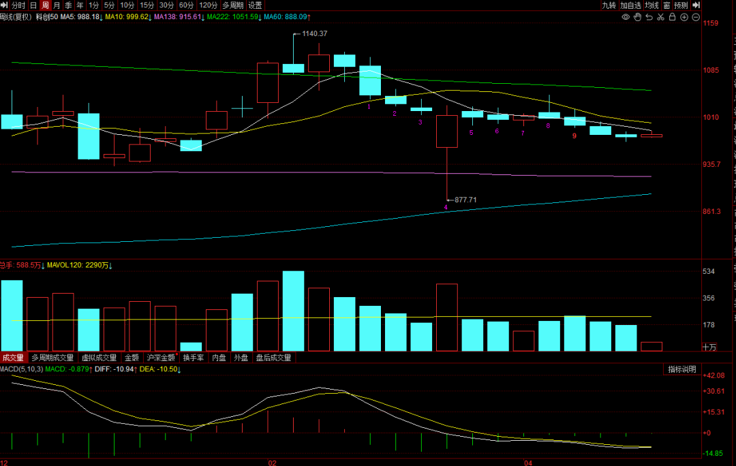Click the 指标说明 indicator description button
Viewport: 736px width, 466px height.
682,369
